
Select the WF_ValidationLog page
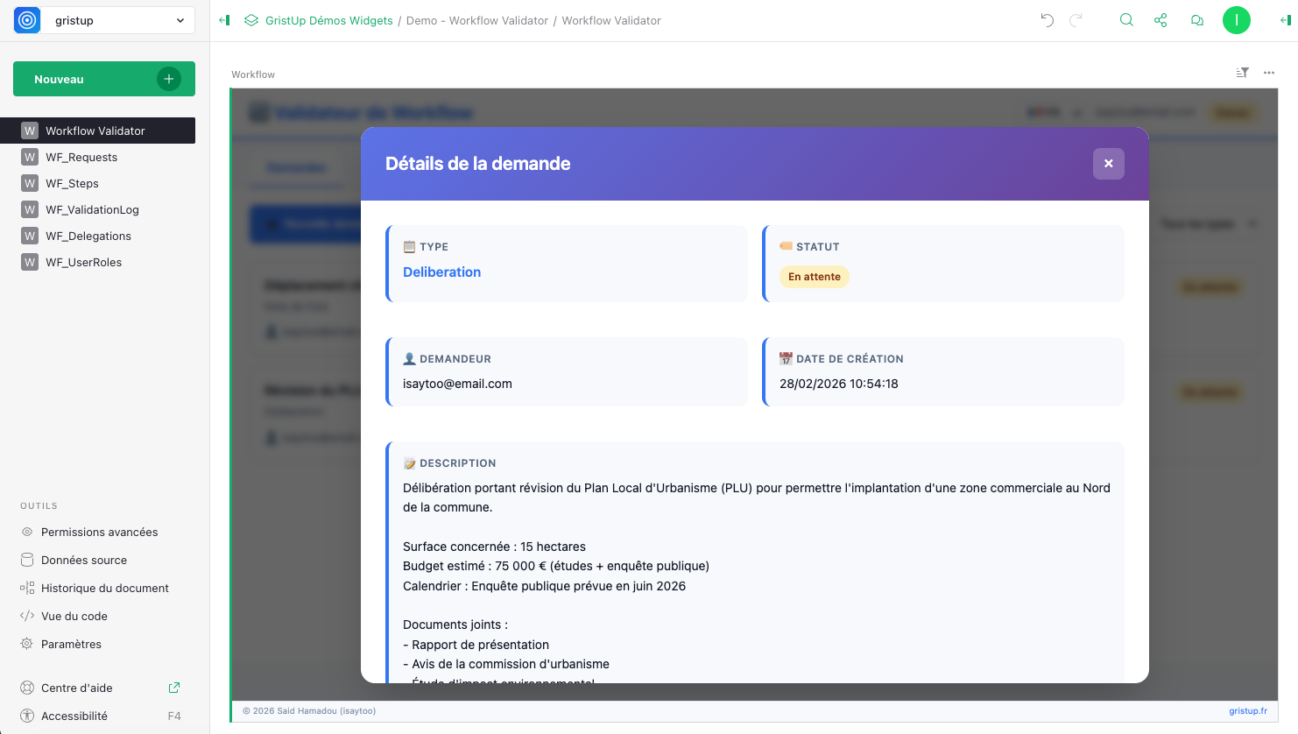92,209
